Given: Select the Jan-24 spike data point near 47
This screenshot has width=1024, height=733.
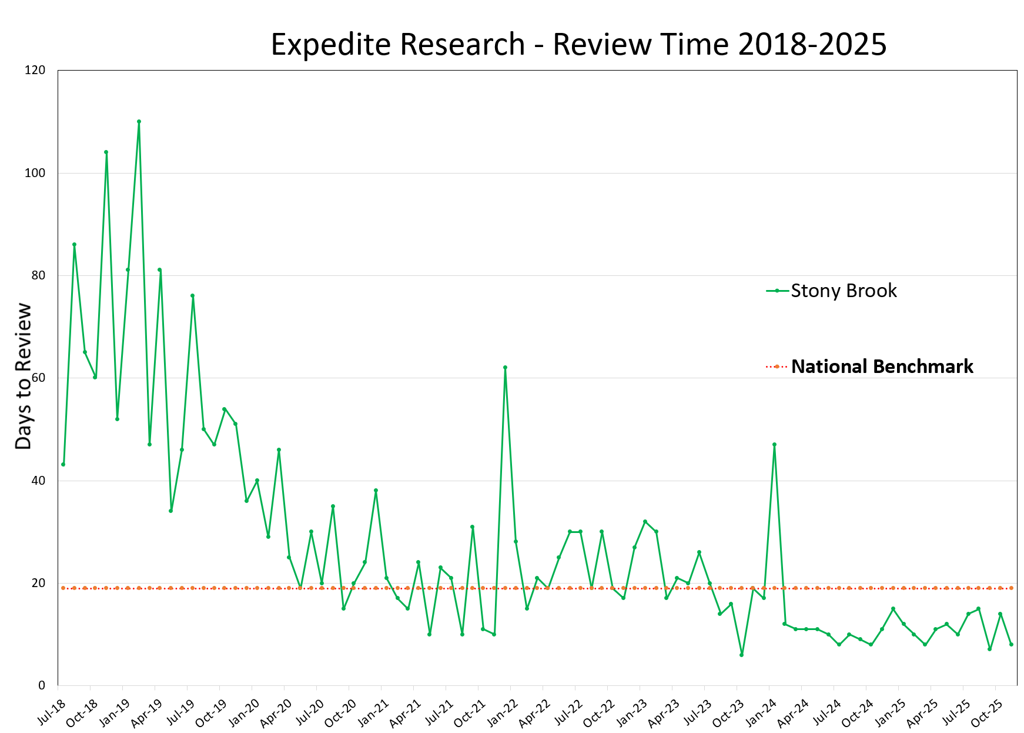Looking at the screenshot, I should pyautogui.click(x=774, y=444).
